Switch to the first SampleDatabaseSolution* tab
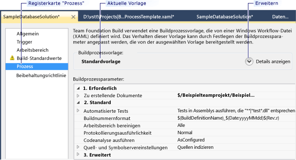 point(31,17)
